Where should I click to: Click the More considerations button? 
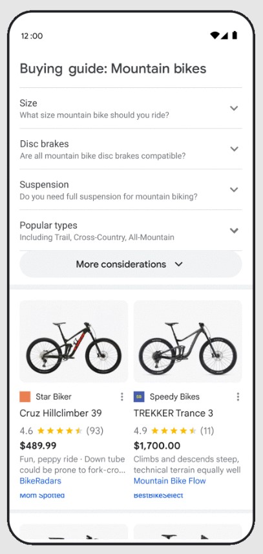(x=131, y=264)
